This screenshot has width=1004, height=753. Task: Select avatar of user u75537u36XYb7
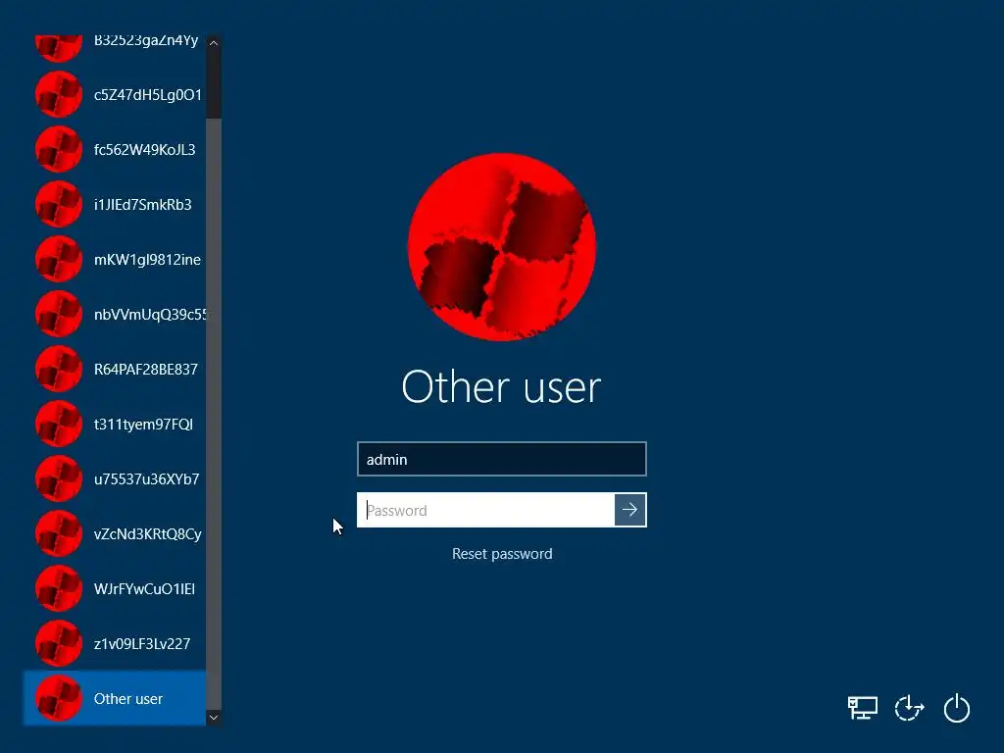tap(59, 478)
